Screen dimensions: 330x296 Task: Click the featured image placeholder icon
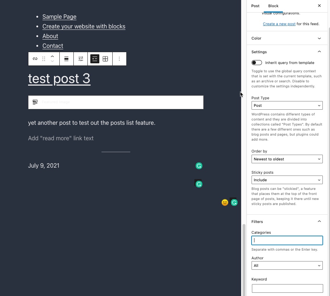tap(35, 102)
